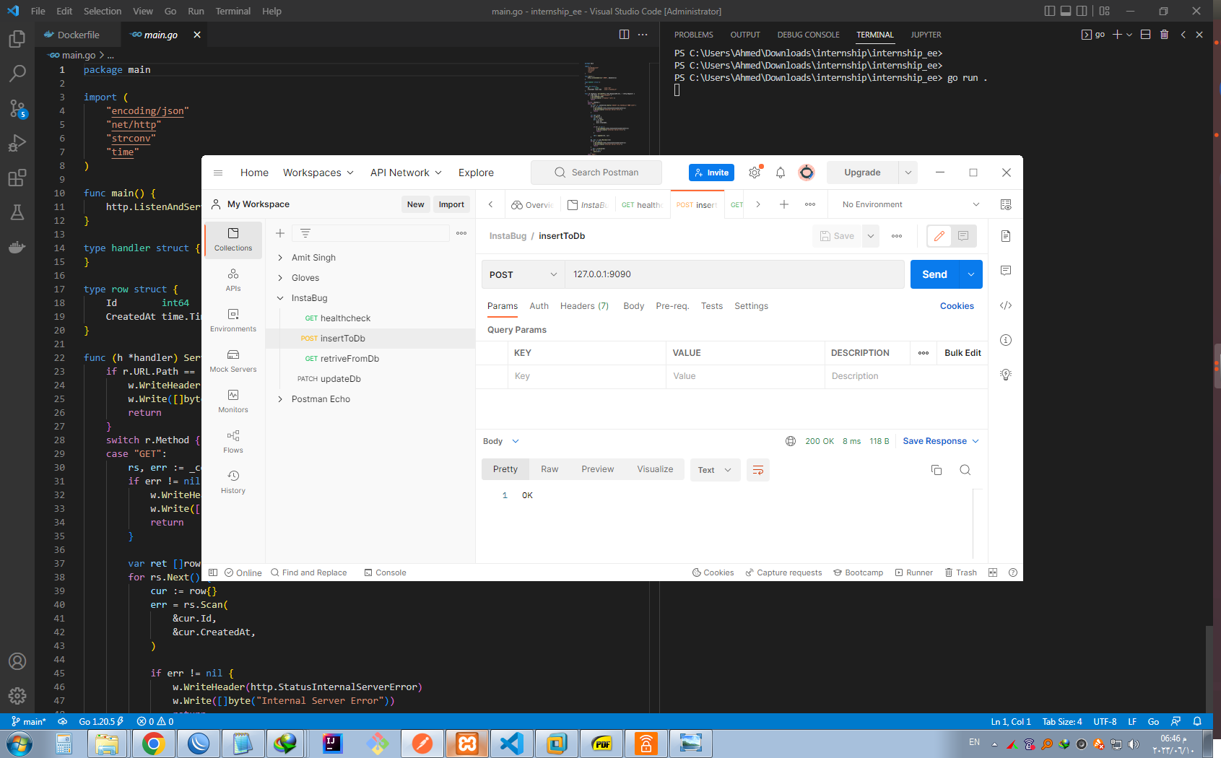Click Import button in workspace
The image size is (1221, 758).
coord(451,204)
